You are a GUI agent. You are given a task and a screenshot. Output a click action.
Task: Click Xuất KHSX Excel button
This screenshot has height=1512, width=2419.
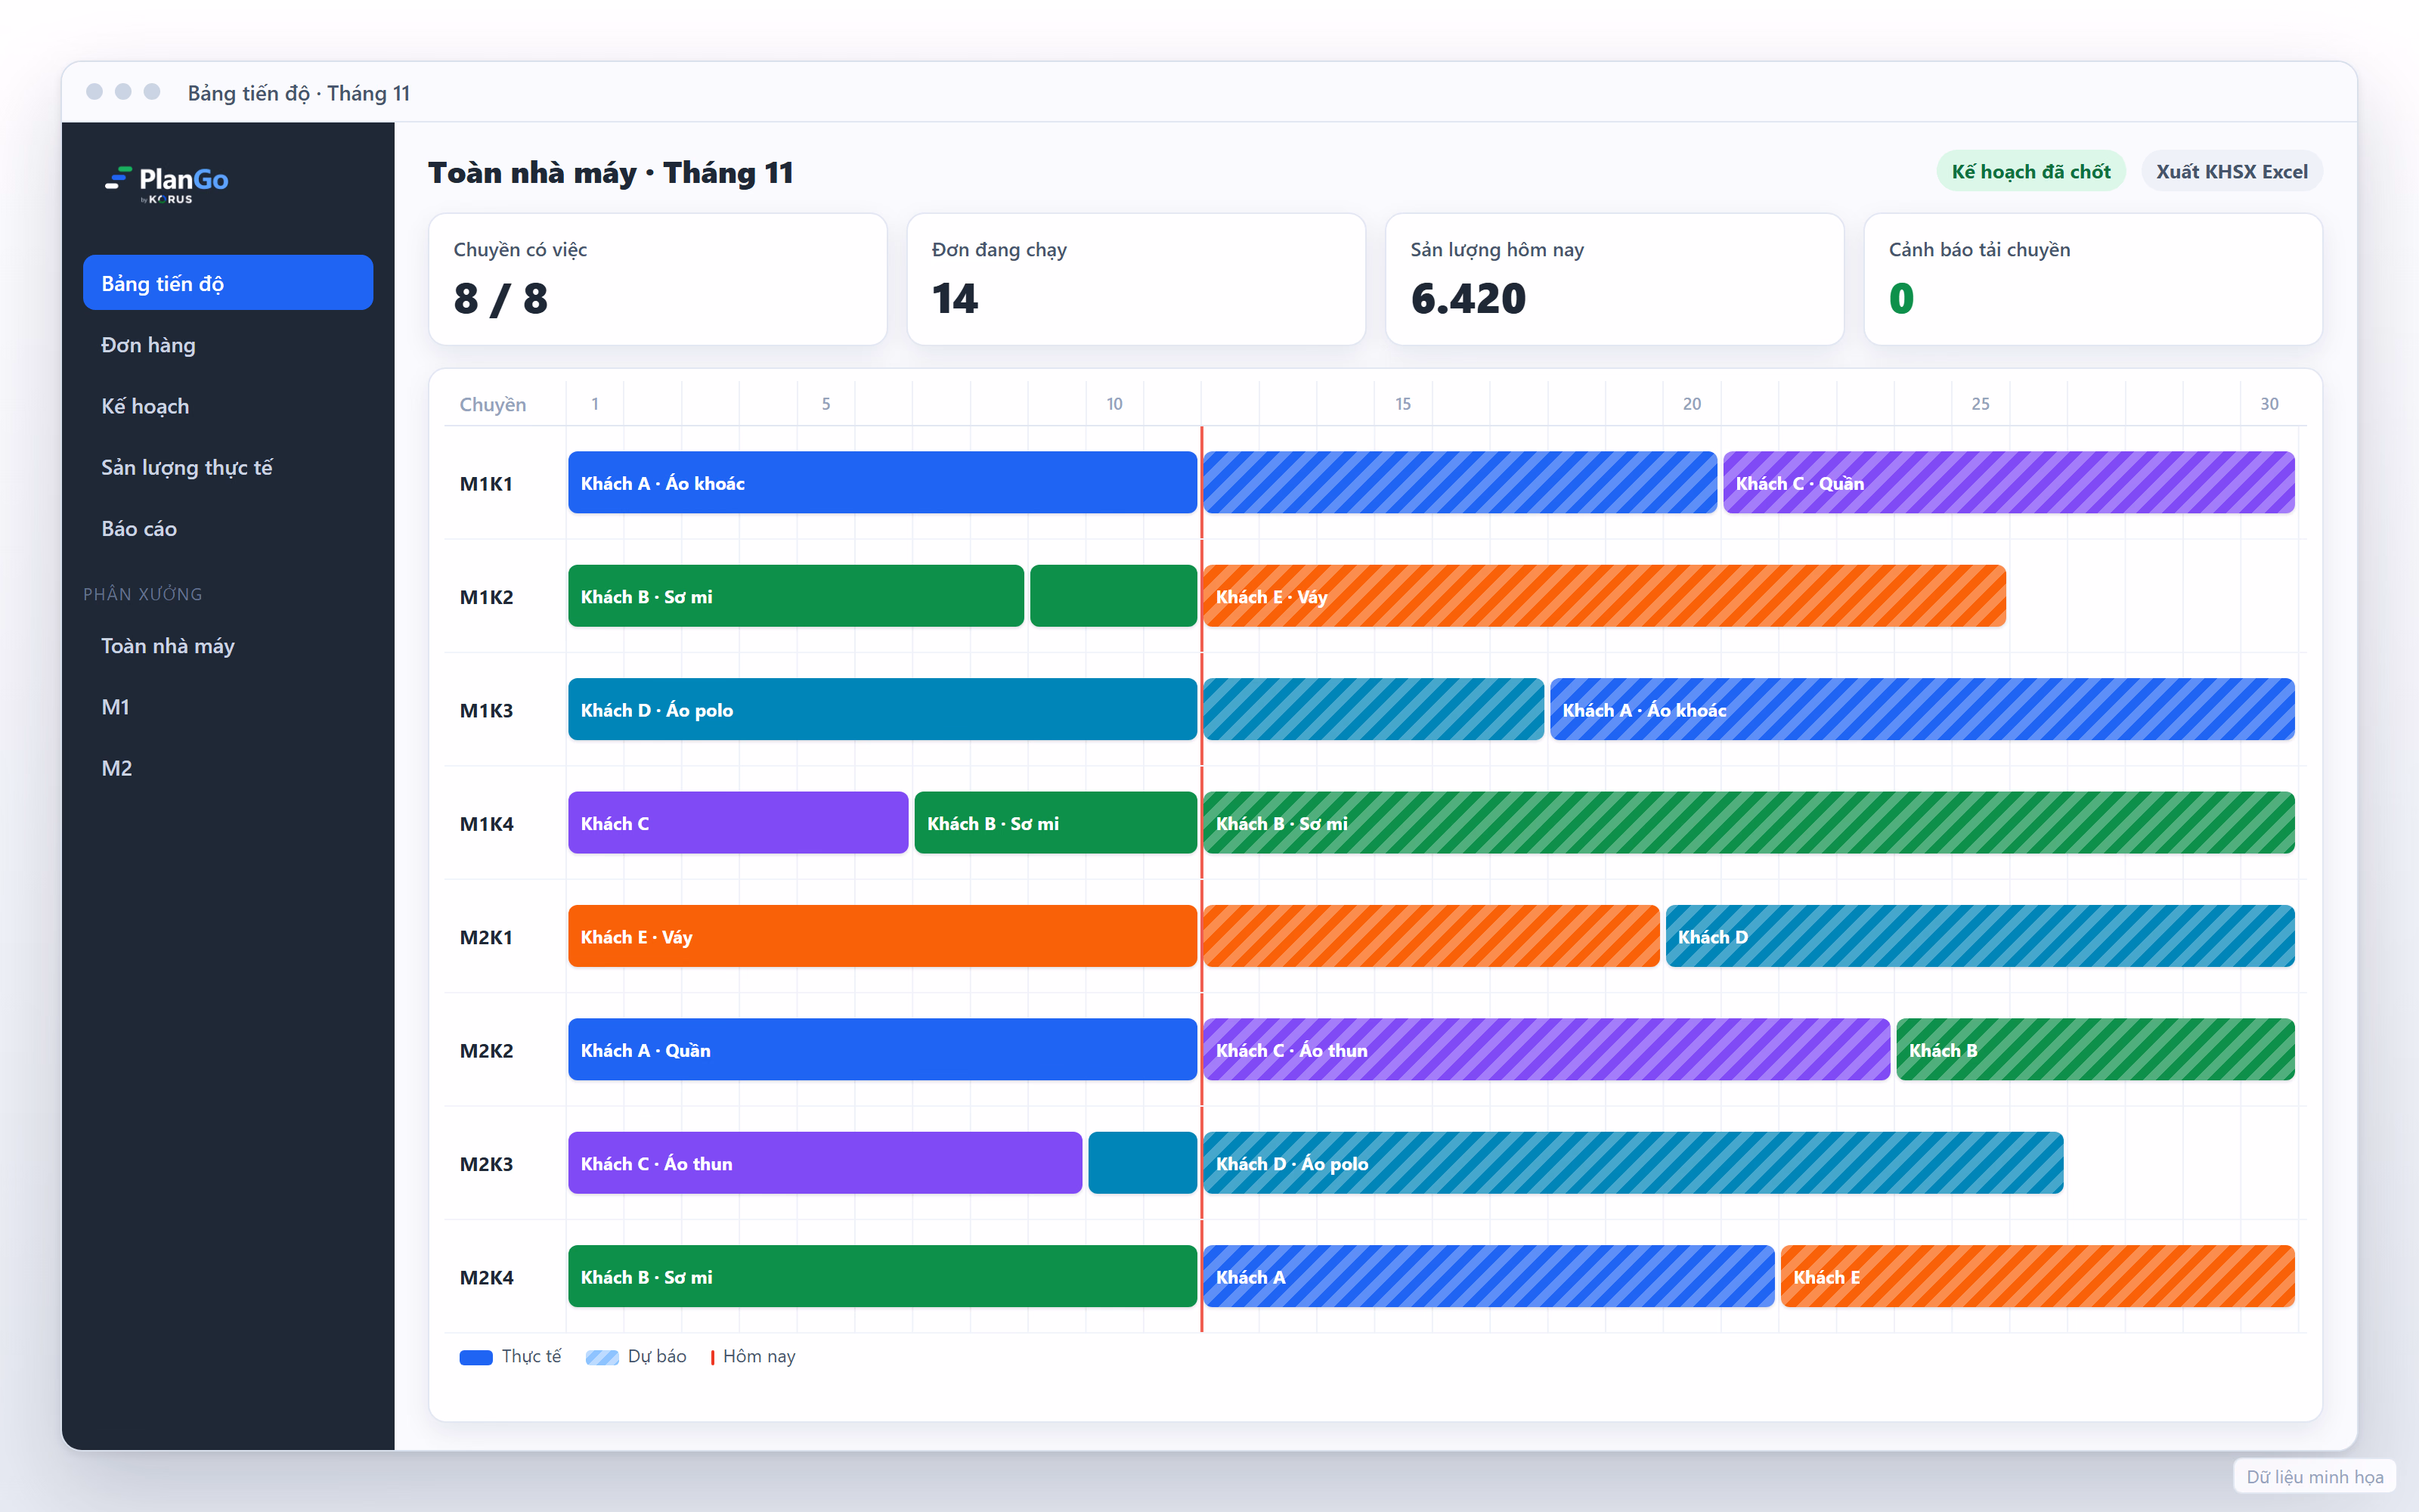pos(2231,171)
